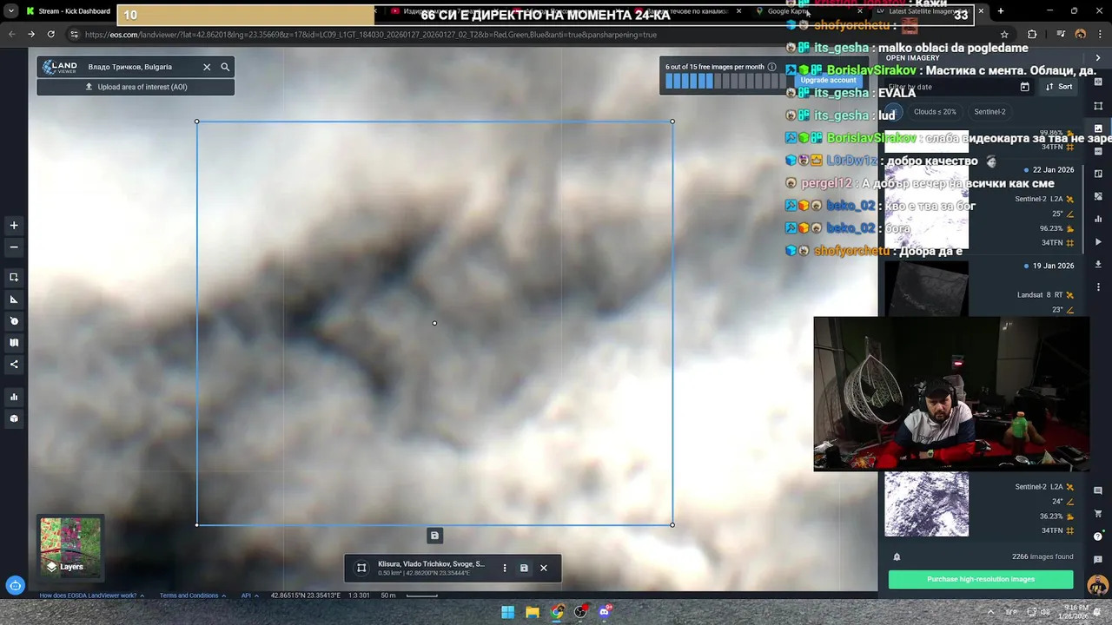Image resolution: width=1112 pixels, height=625 pixels.
Task: Open the shopping cart icon
Action: [1098, 514]
